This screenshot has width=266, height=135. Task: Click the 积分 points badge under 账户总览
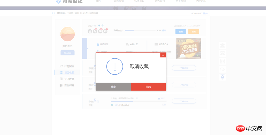click(67, 53)
